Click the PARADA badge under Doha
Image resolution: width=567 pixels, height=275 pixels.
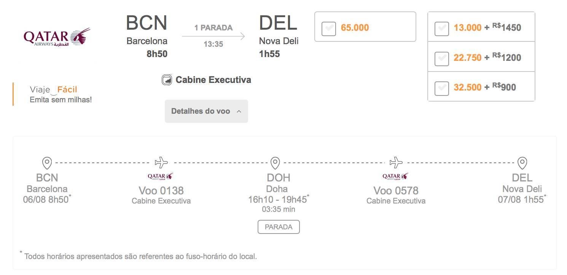pos(279,227)
